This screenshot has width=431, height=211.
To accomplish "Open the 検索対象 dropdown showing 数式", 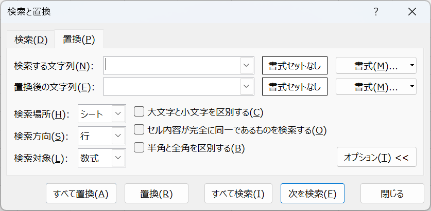I will (x=118, y=158).
